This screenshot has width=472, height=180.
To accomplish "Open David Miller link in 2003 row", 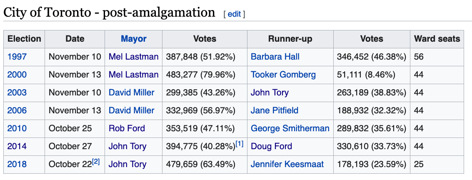I will (131, 92).
